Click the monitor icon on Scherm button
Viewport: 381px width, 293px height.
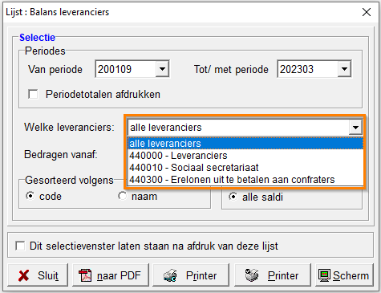[x=324, y=275]
